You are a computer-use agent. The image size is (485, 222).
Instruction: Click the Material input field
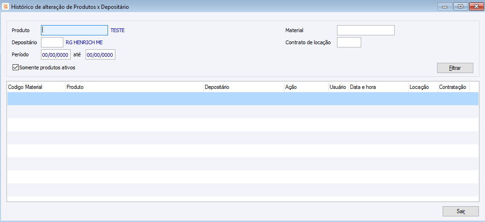(x=366, y=30)
